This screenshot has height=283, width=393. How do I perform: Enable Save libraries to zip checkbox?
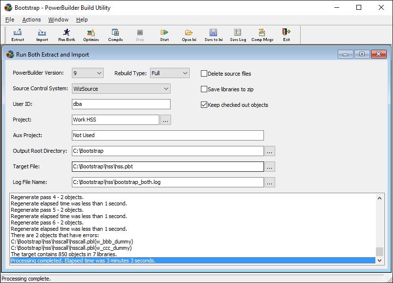click(x=204, y=89)
